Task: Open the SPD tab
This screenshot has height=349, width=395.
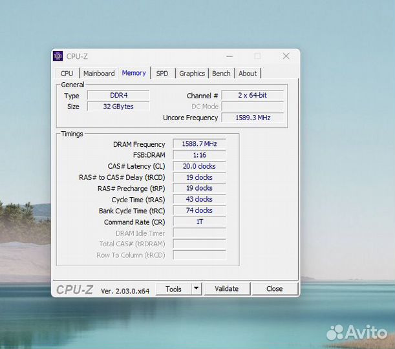Action: coord(162,74)
